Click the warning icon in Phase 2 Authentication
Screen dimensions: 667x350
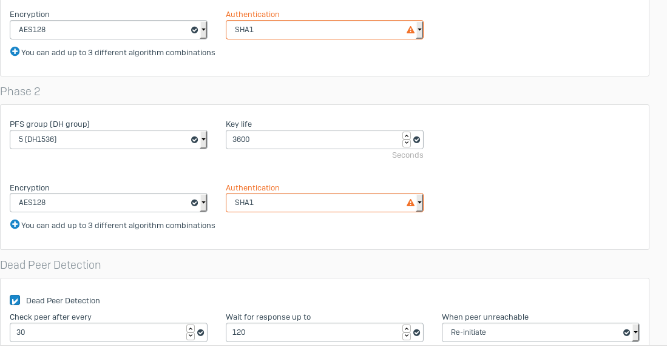pos(410,203)
